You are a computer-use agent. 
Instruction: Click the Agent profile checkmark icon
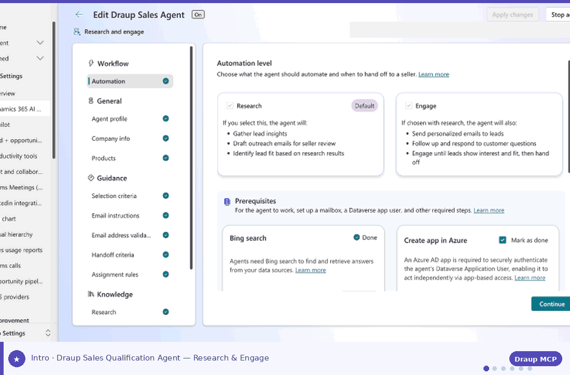[x=166, y=119]
